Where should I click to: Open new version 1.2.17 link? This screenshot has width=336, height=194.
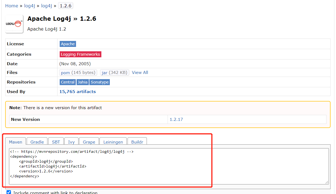(x=176, y=120)
